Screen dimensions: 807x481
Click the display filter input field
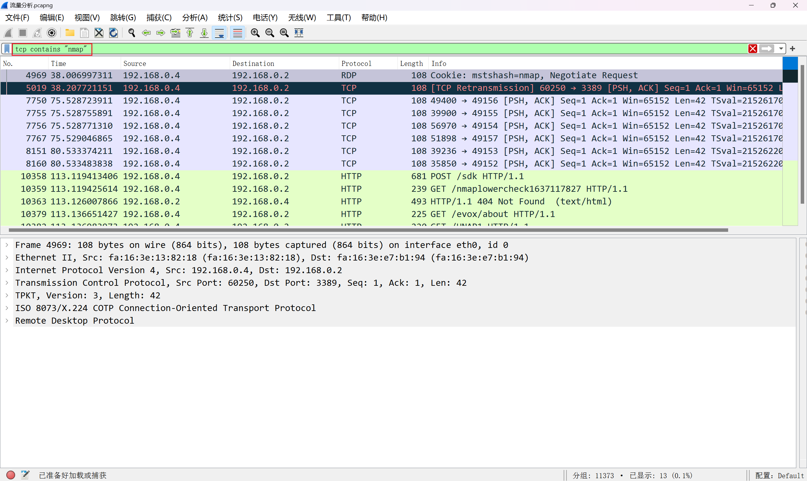click(x=379, y=49)
